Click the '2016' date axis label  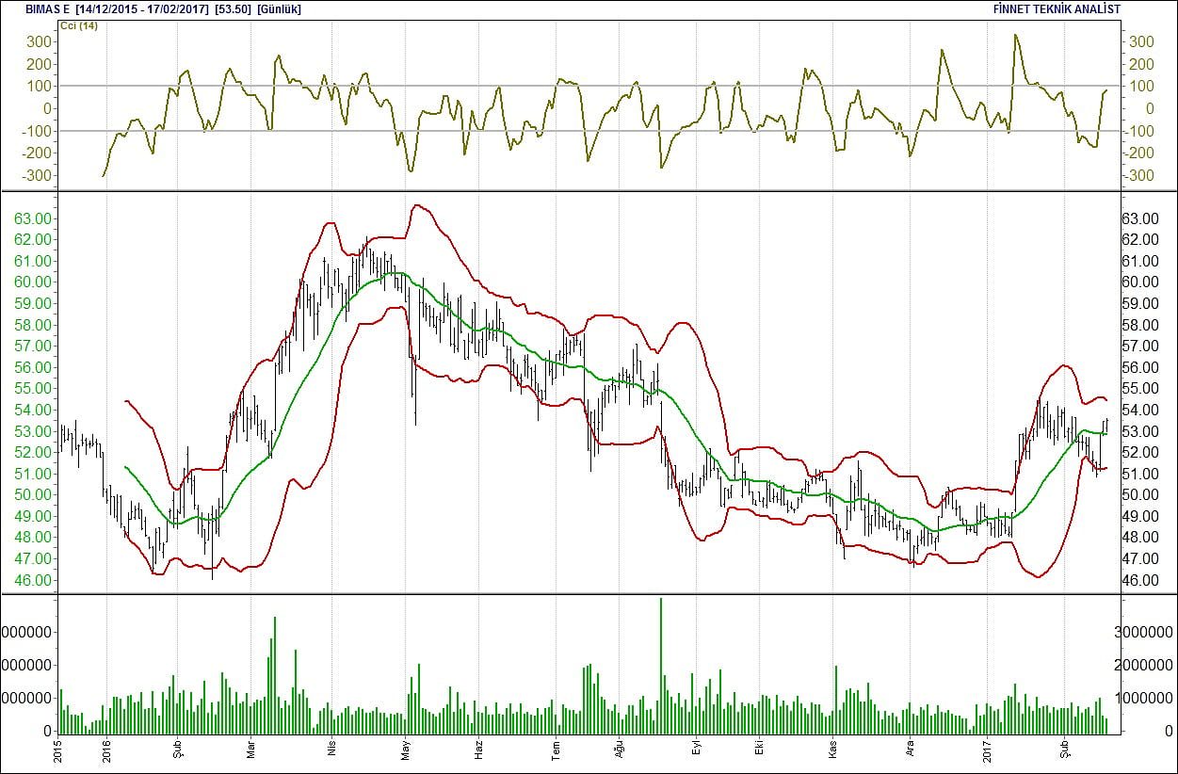click(105, 750)
